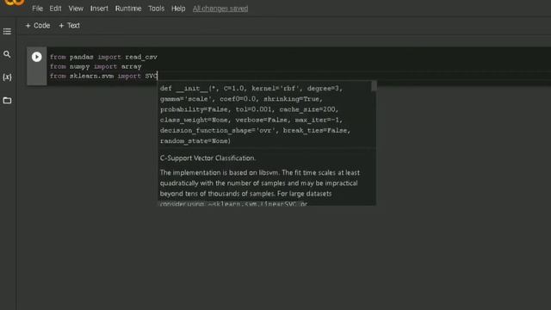Click the line 'from sklearn.svm import SVC'
The image size is (551, 310).
coord(103,76)
